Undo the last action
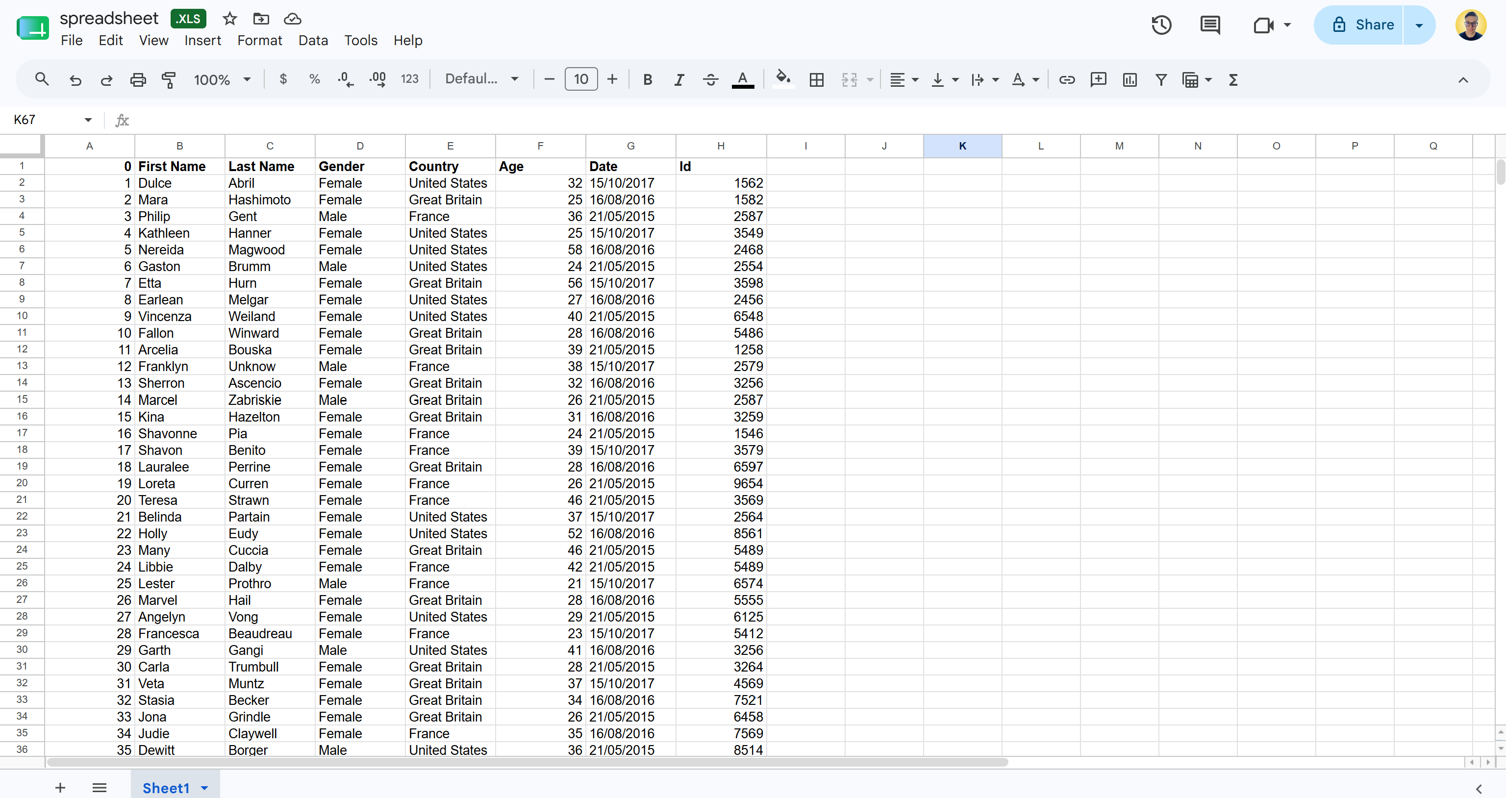 point(75,79)
